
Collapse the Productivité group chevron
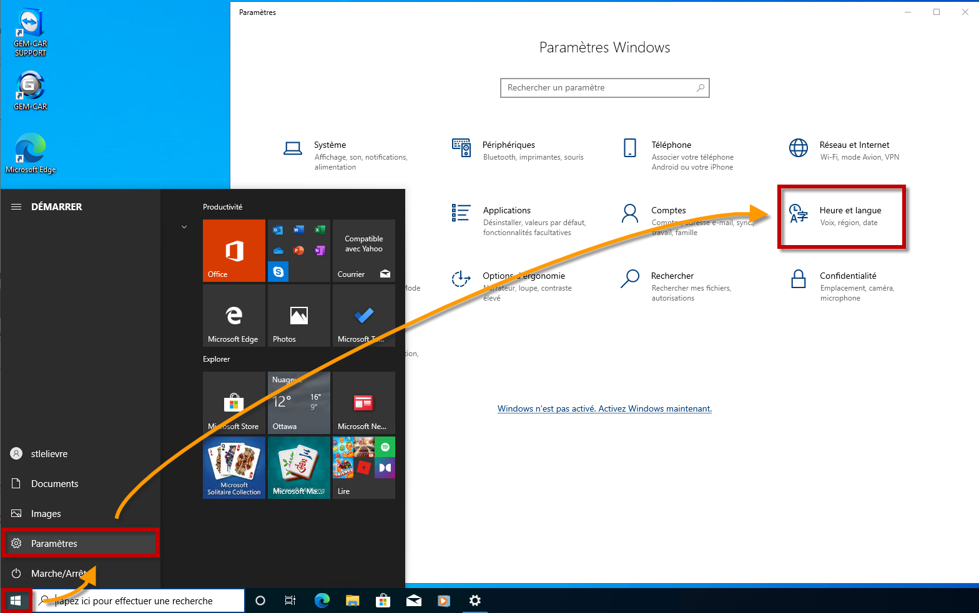pyautogui.click(x=184, y=227)
